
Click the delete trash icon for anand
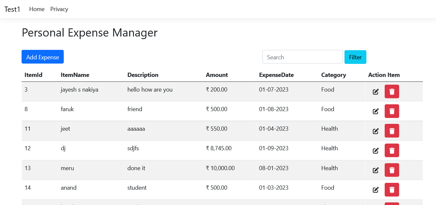pyautogui.click(x=392, y=189)
